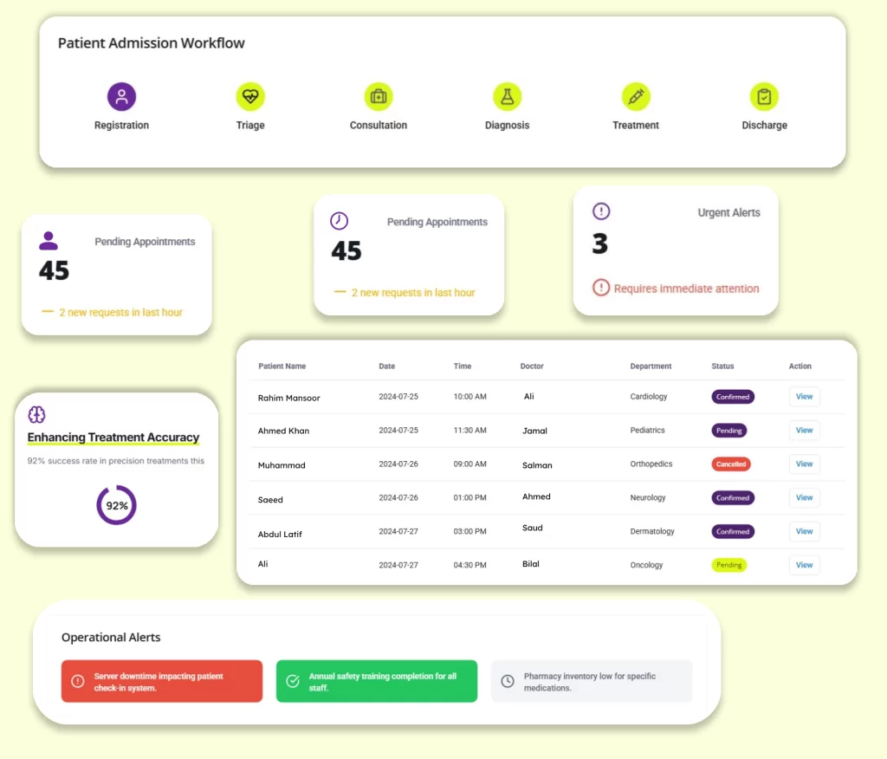The width and height of the screenshot is (887, 759).
Task: Select the Triage heart icon
Action: 250,96
